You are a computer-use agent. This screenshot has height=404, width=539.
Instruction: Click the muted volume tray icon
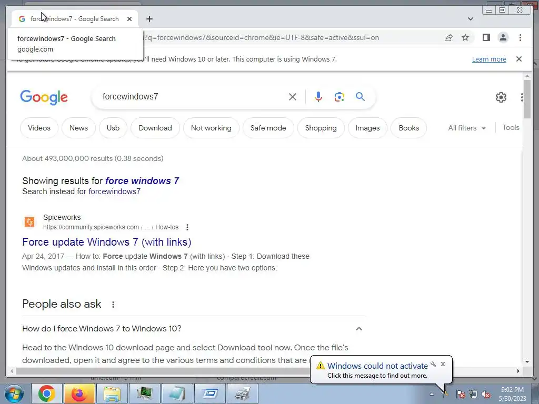pyautogui.click(x=486, y=394)
